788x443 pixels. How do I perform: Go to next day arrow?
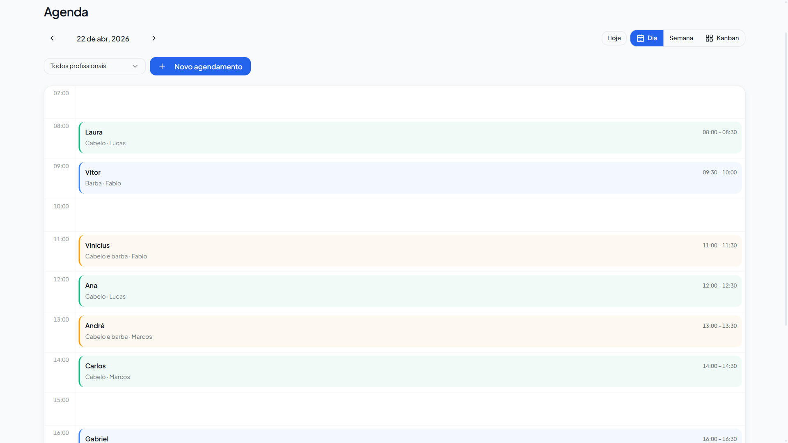tap(154, 38)
